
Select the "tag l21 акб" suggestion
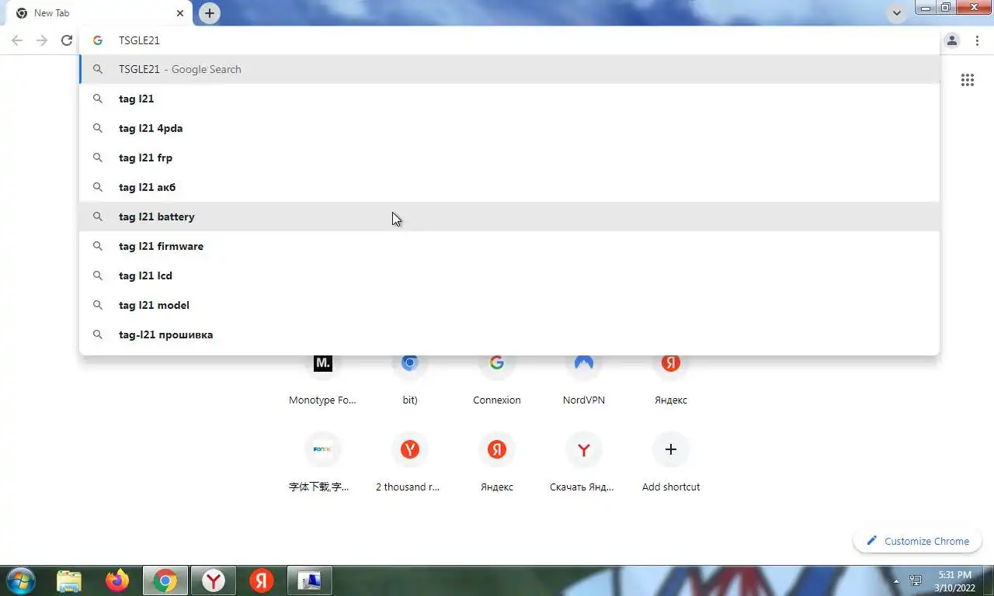(509, 187)
